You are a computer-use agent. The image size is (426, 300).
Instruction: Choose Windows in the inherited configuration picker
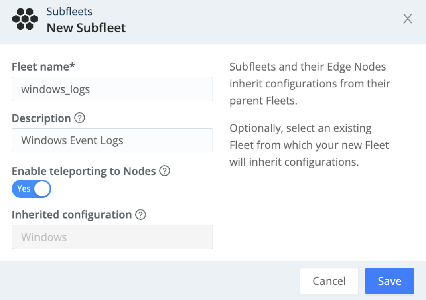click(112, 237)
